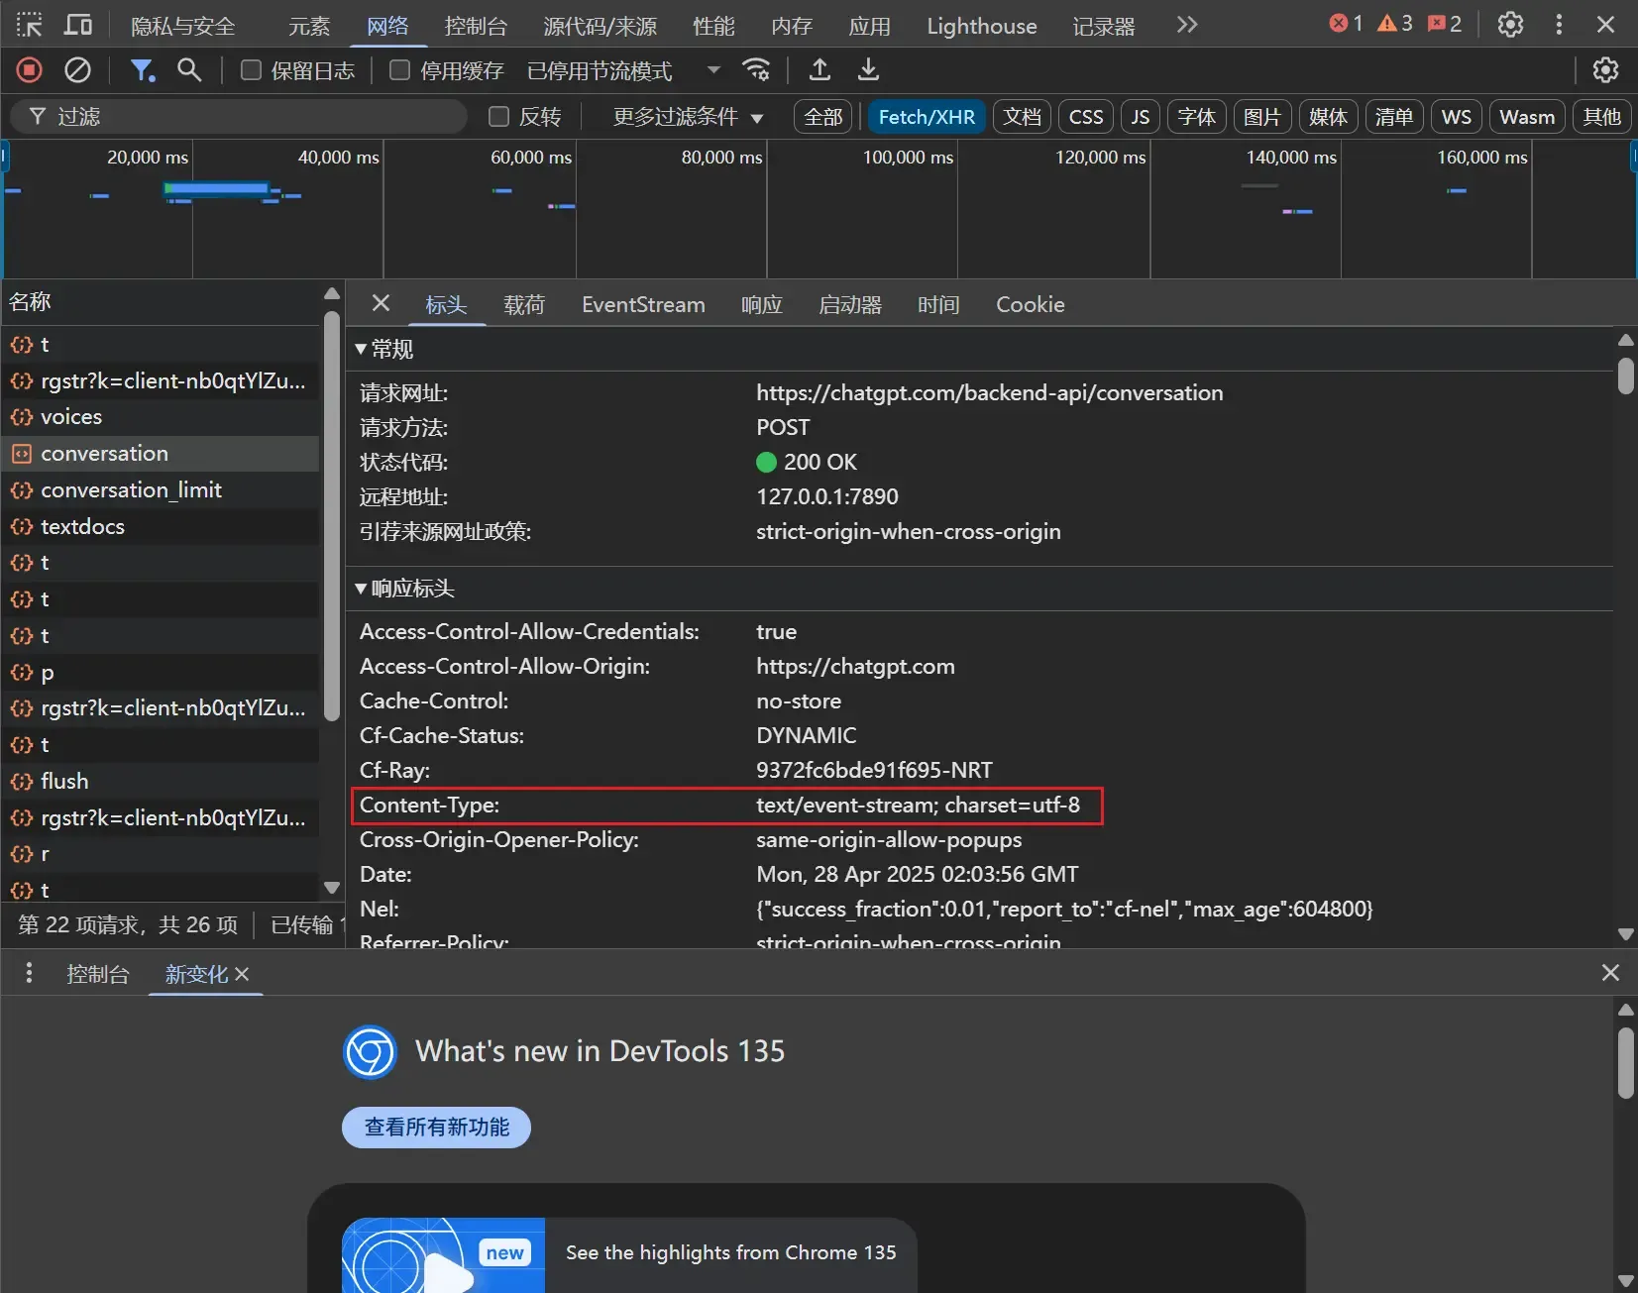Open the 控制台 console panel tab
Screen dimensions: 1638x1293
point(476,26)
